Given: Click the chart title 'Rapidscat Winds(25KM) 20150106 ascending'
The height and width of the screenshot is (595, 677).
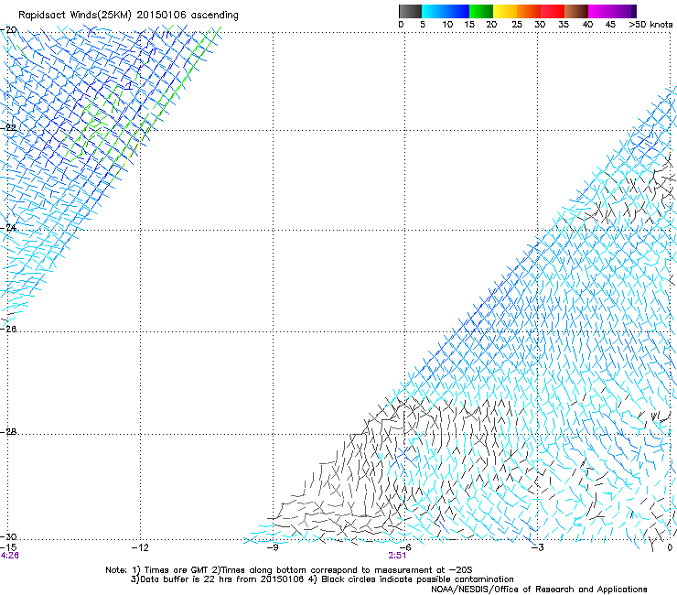Looking at the screenshot, I should (128, 16).
